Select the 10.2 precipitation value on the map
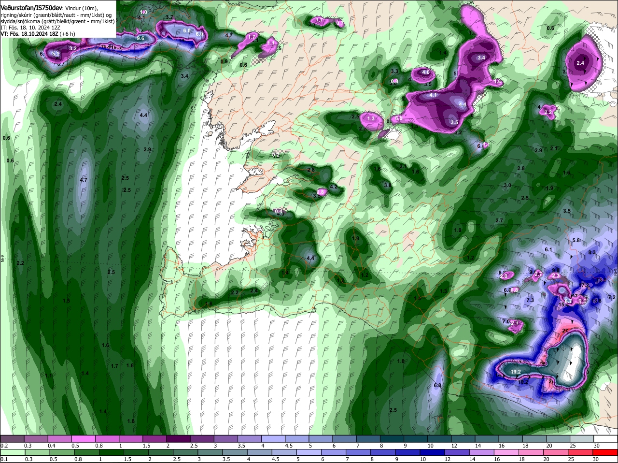618x463 pixels. click(523, 382)
